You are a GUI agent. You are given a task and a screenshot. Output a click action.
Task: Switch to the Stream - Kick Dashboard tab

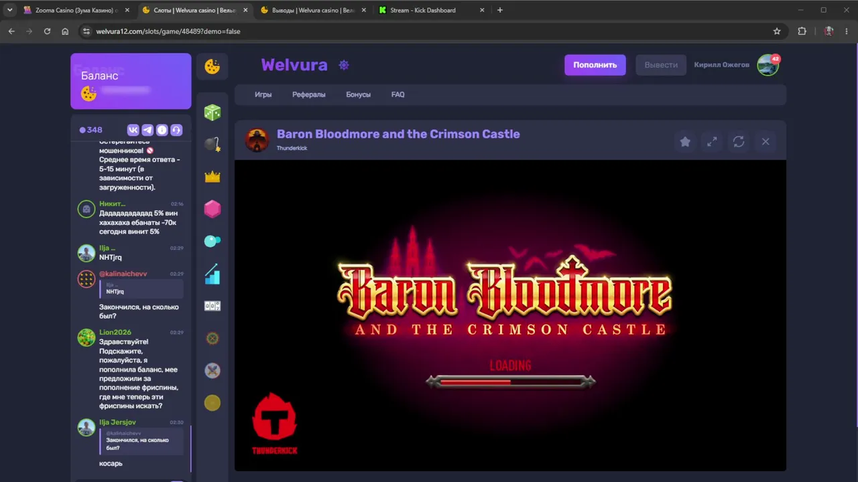coord(430,10)
